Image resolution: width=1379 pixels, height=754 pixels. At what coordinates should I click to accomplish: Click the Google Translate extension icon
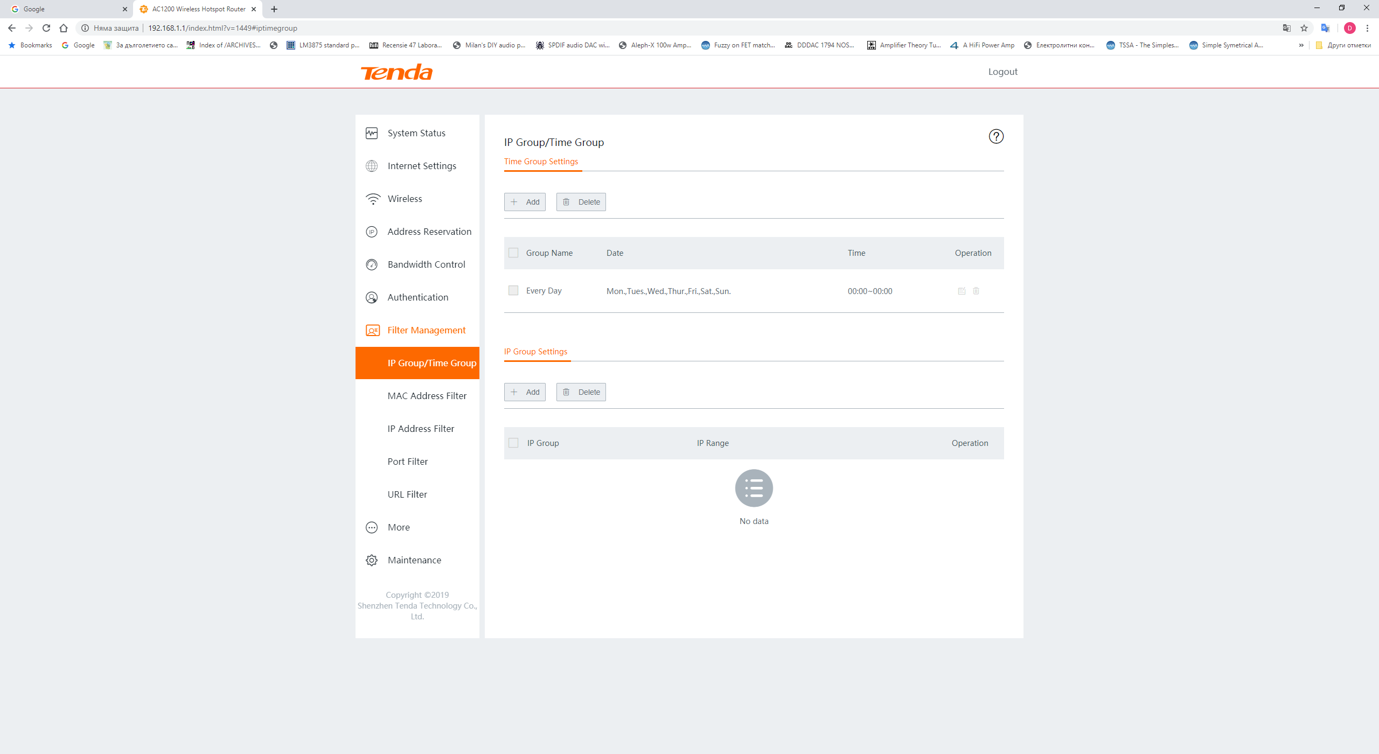pos(1326,28)
